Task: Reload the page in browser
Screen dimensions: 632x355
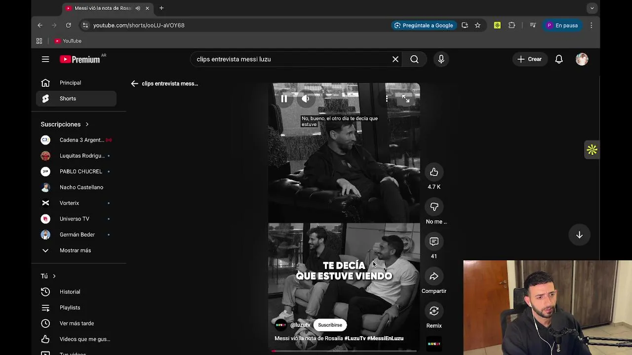Action: pos(68,25)
